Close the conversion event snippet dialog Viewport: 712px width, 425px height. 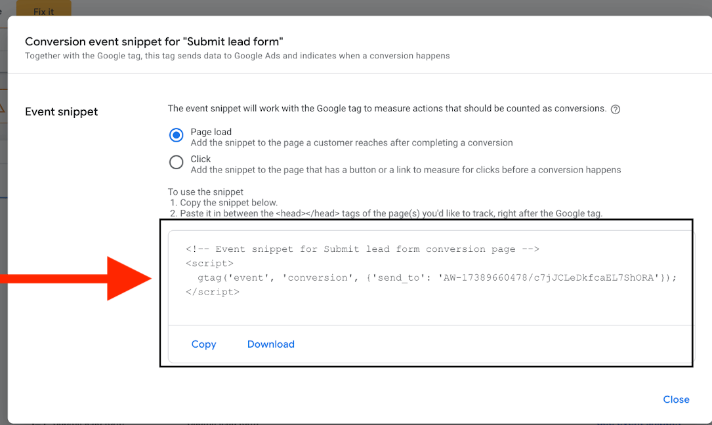point(675,399)
